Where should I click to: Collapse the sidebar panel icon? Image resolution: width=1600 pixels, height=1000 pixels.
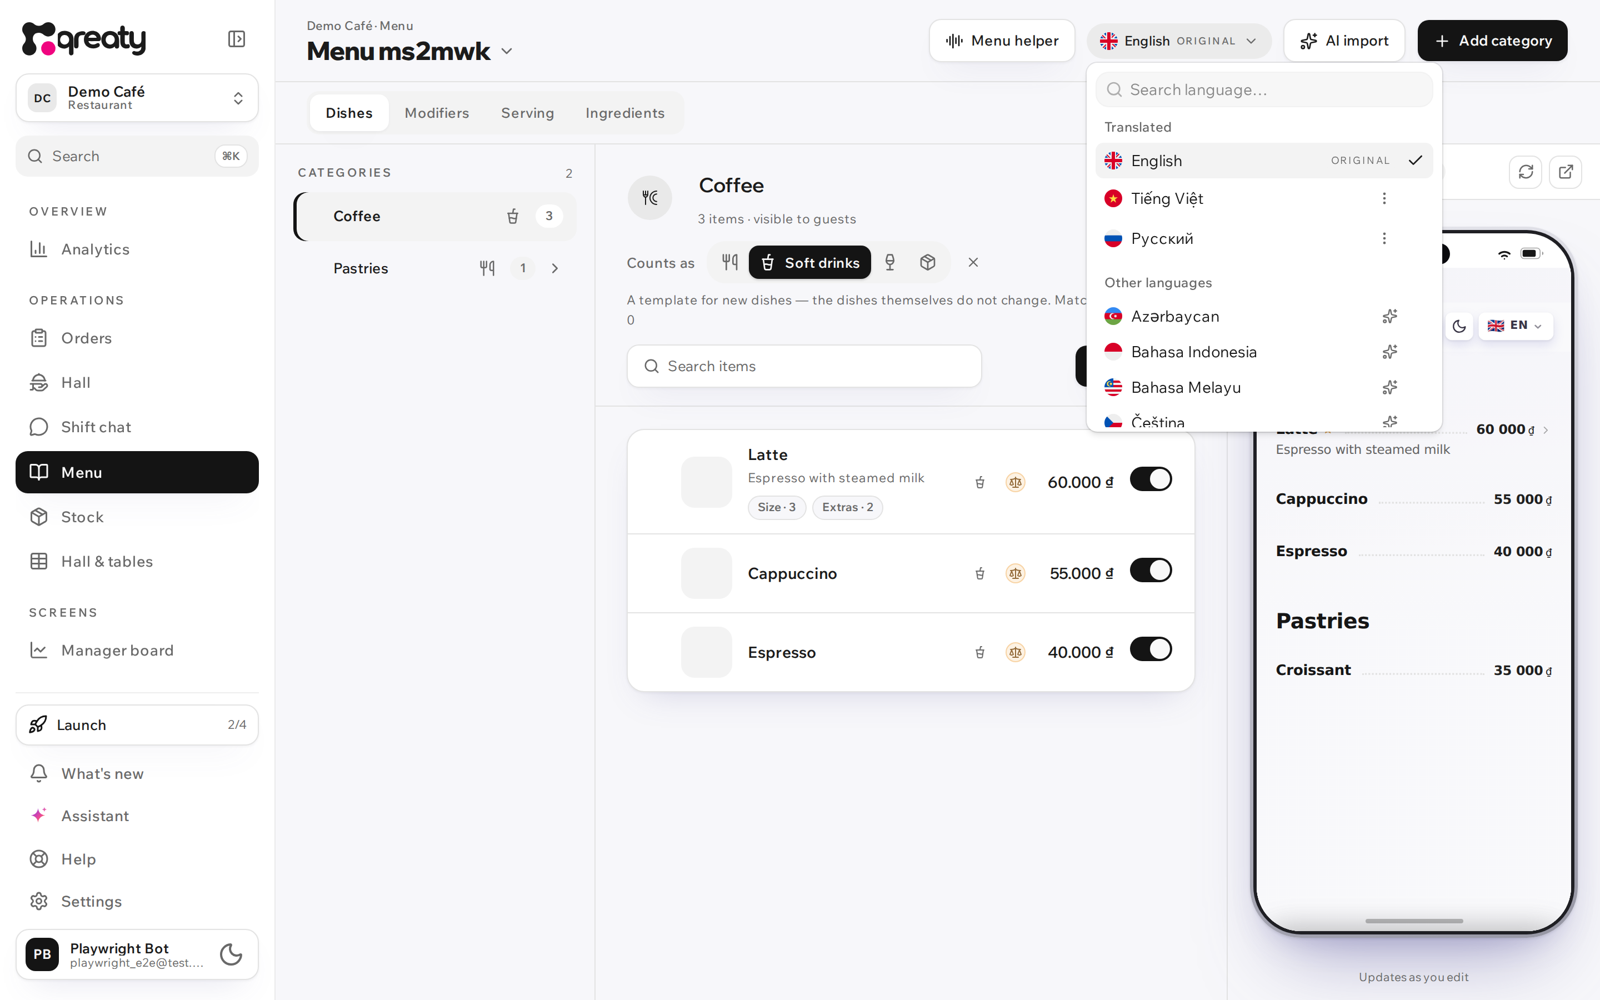[x=236, y=39]
